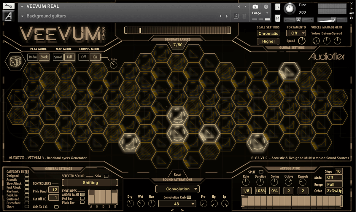Enable the Acoustic category filter checkbox
This screenshot has width=356, height=212.
[27, 179]
